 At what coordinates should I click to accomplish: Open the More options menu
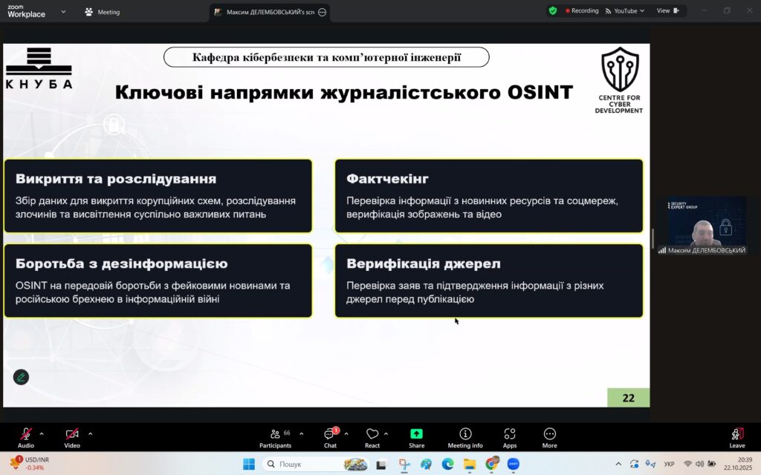coord(550,436)
